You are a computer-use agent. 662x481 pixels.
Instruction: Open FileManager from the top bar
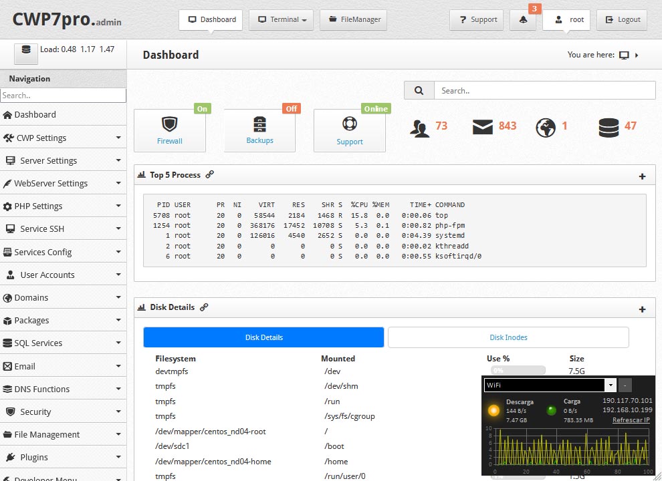[x=353, y=20]
